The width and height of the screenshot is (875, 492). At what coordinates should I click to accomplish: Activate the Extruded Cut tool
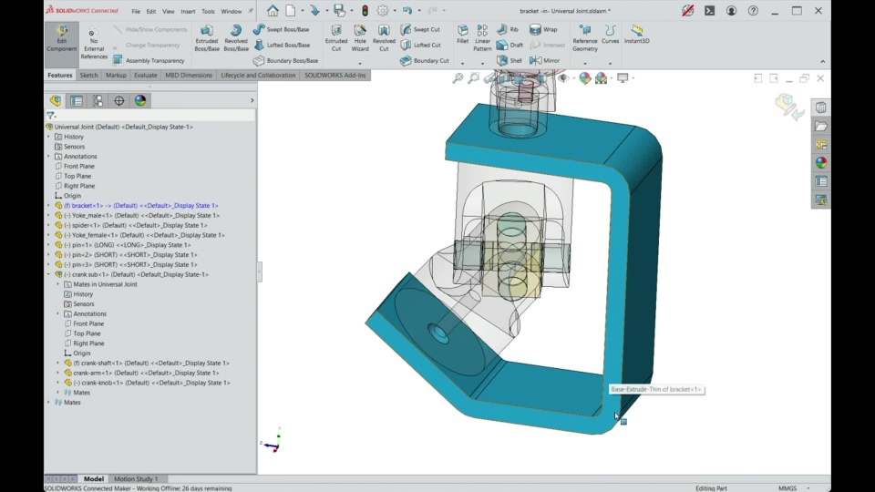pyautogui.click(x=336, y=38)
